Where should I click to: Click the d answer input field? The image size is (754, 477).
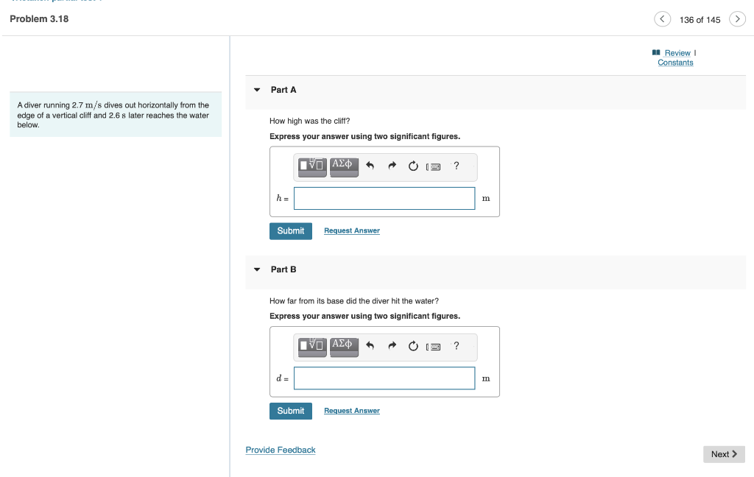coord(384,378)
